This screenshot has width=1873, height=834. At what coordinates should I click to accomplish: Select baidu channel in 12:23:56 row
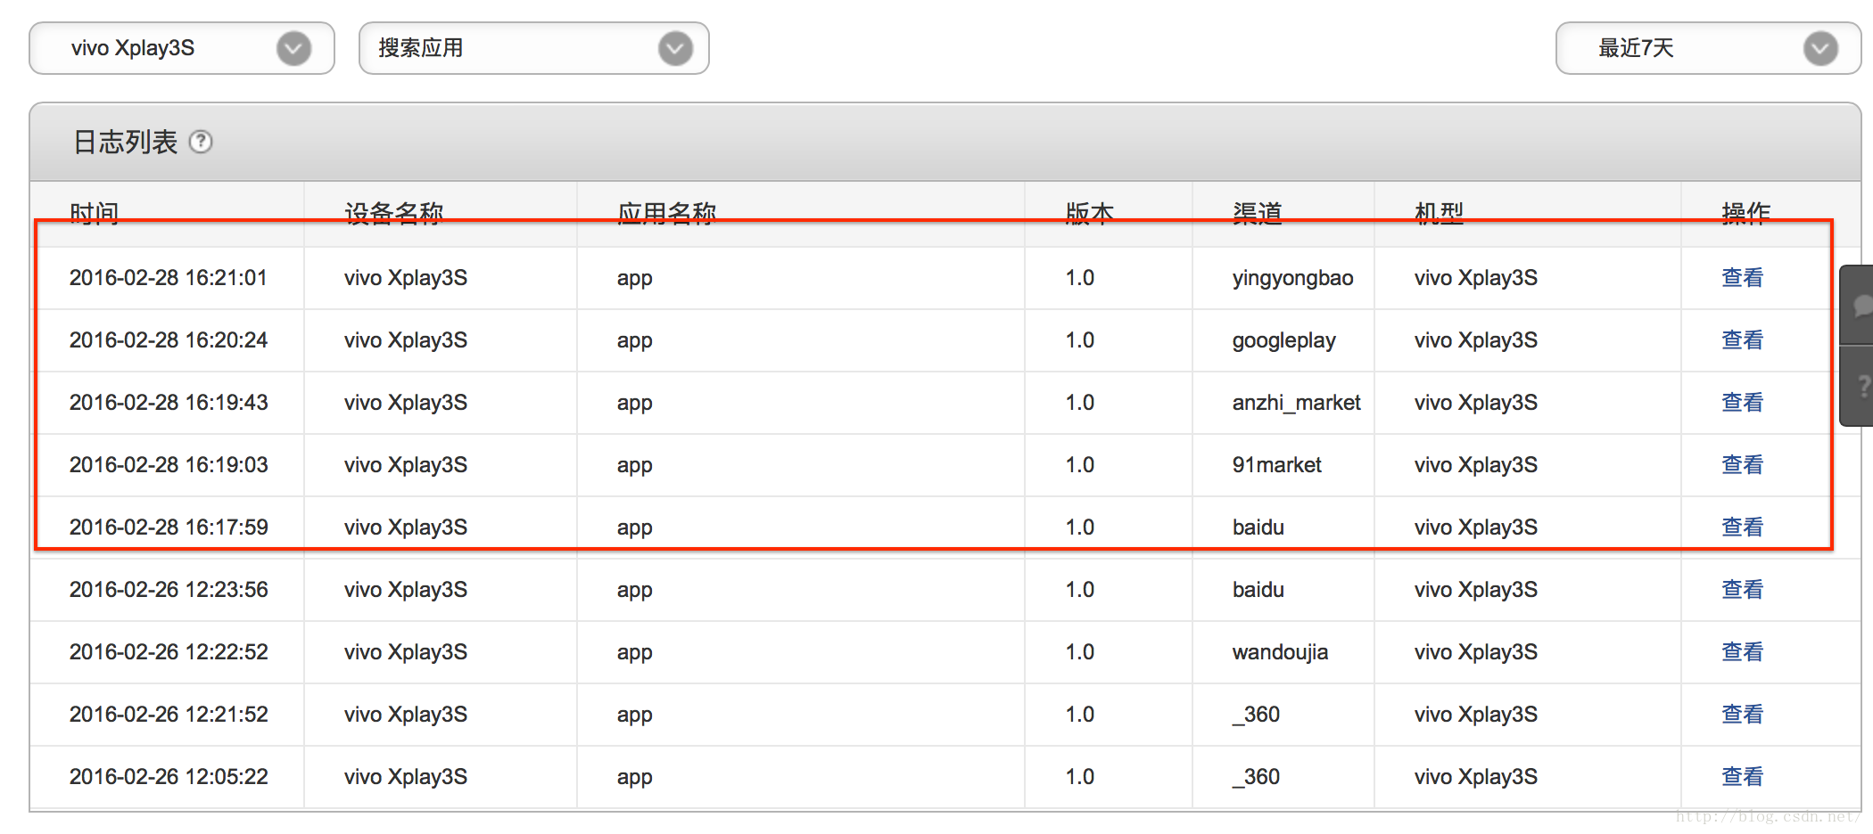pos(1258,590)
